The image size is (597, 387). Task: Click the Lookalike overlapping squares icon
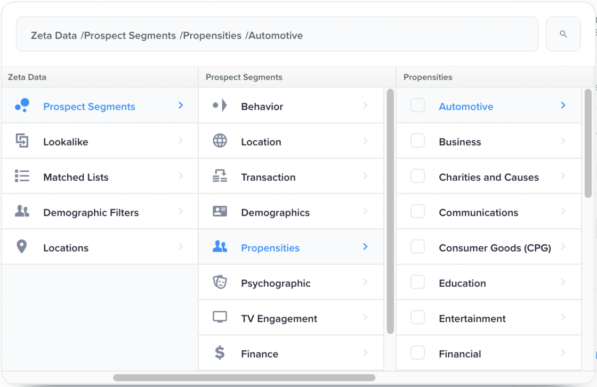(x=22, y=141)
